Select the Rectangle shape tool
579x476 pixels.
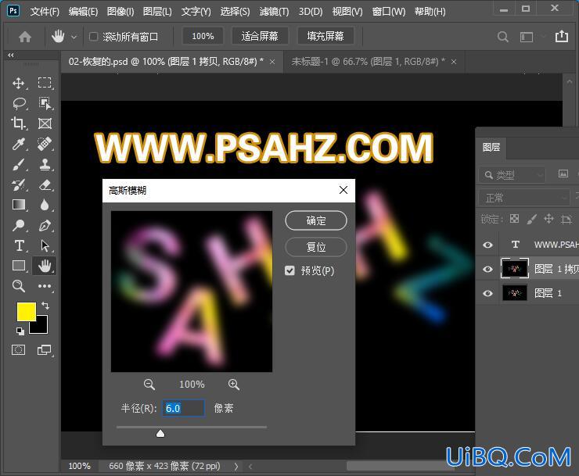tap(19, 266)
